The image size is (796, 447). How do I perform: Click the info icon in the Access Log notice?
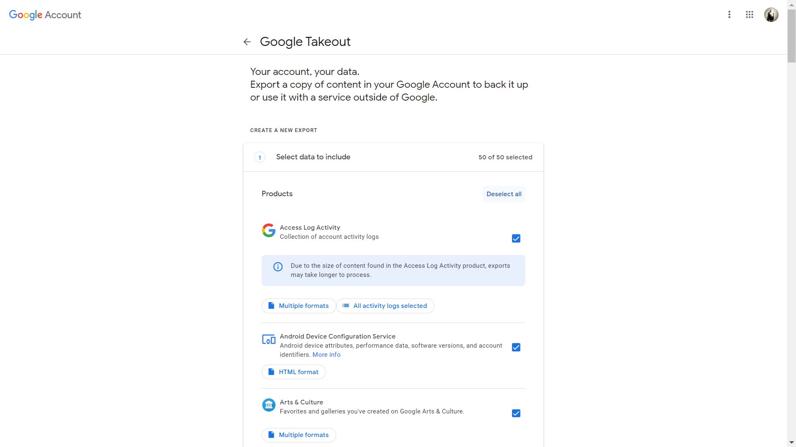[x=278, y=267]
